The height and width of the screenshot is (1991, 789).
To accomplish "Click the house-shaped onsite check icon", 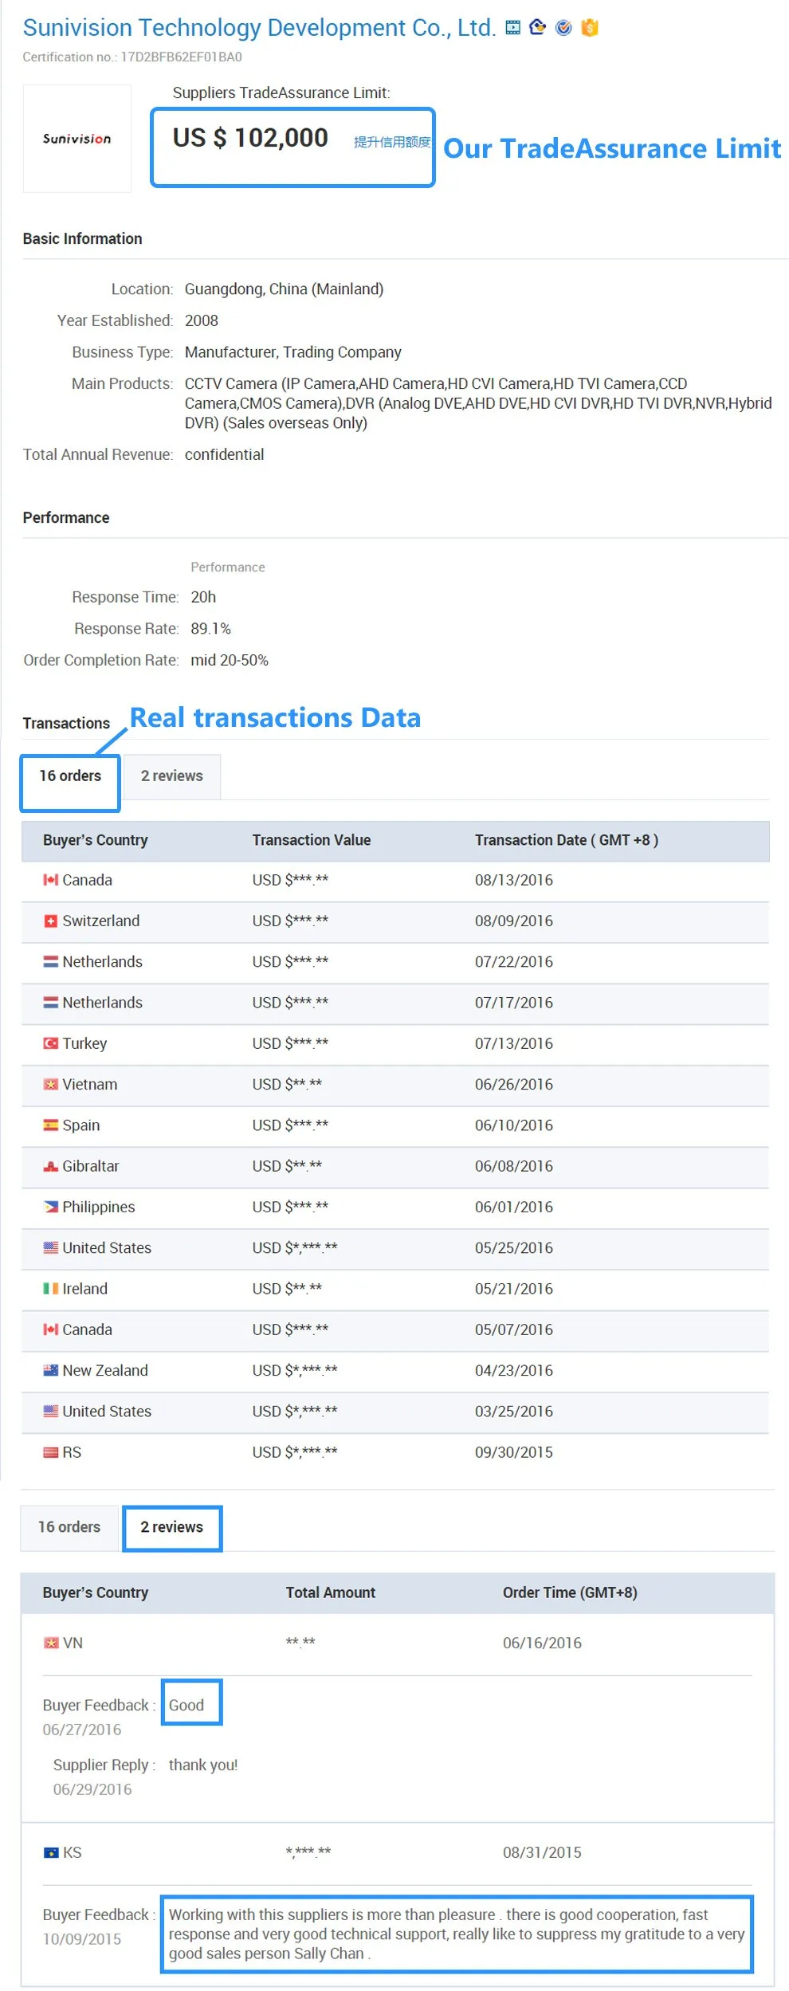I will [x=538, y=27].
